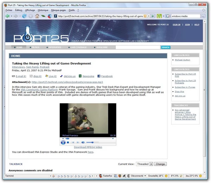
Task: Click the Firefox icon in status bar
Action: click(x=120, y=176)
